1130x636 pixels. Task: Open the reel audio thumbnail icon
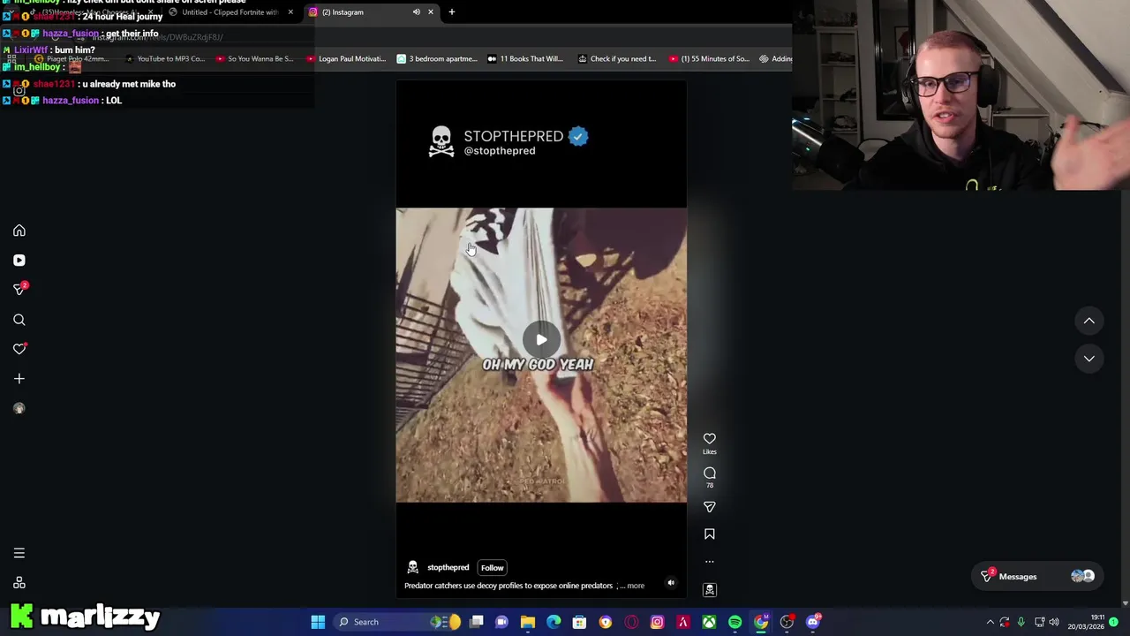coord(709,590)
